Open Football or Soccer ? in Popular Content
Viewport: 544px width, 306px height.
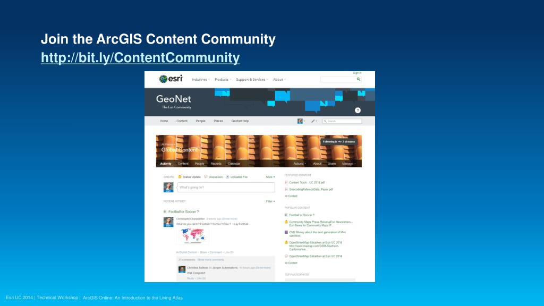click(x=302, y=215)
